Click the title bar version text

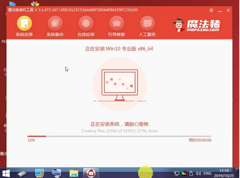click(x=73, y=10)
